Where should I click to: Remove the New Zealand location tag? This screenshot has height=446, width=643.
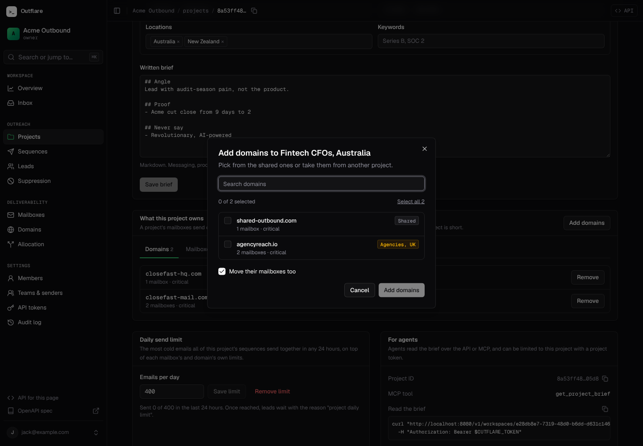[222, 42]
